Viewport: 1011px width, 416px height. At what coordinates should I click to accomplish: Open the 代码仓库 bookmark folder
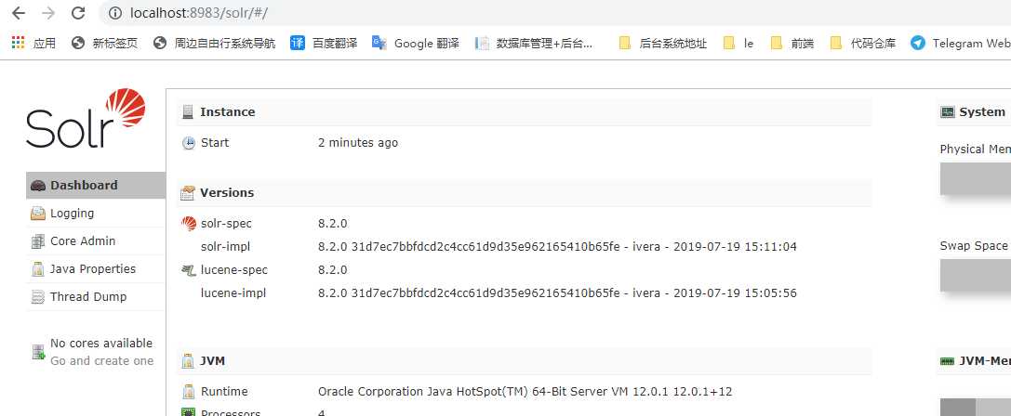pos(863,43)
